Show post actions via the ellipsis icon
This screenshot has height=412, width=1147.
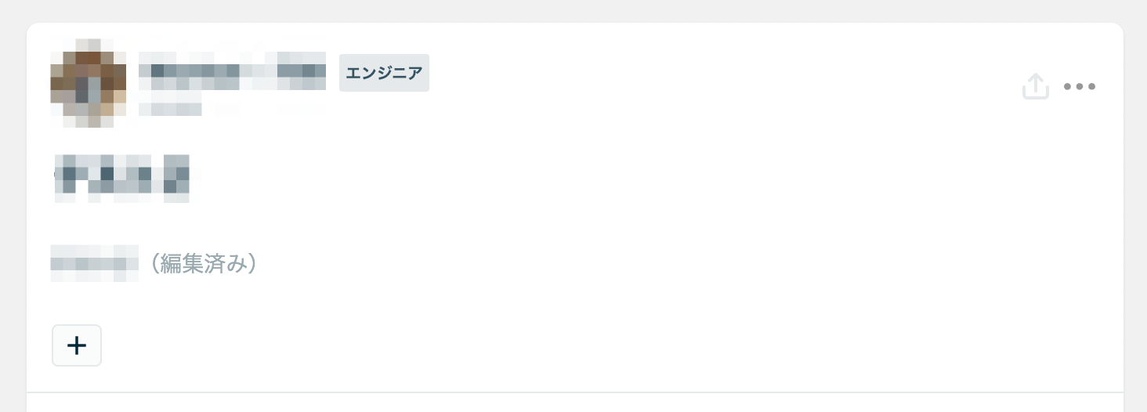[1080, 86]
